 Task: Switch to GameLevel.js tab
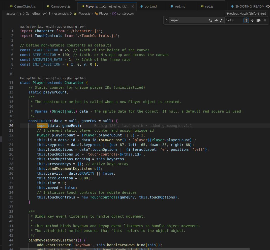click(58, 7)
